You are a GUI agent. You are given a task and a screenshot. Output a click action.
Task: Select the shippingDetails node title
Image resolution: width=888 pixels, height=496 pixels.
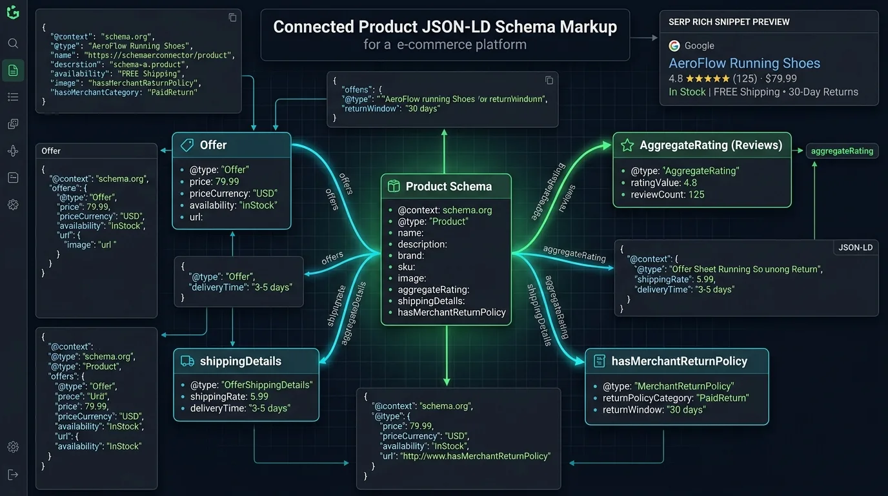coord(241,361)
